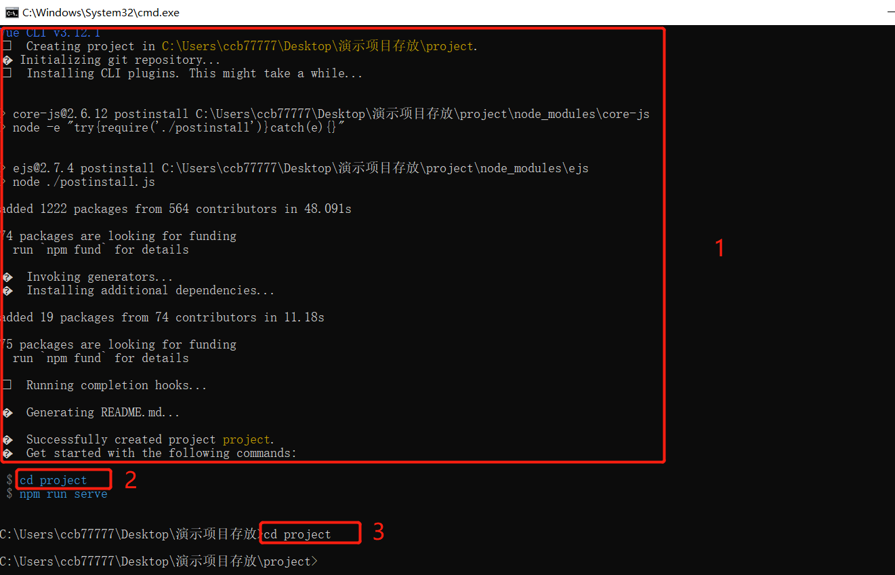Click the 'node -e "try{require' command line
This screenshot has height=575, width=895.
click(x=173, y=127)
